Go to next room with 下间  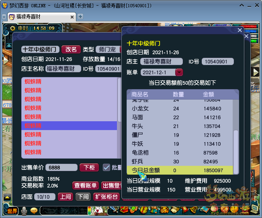coord(83,197)
